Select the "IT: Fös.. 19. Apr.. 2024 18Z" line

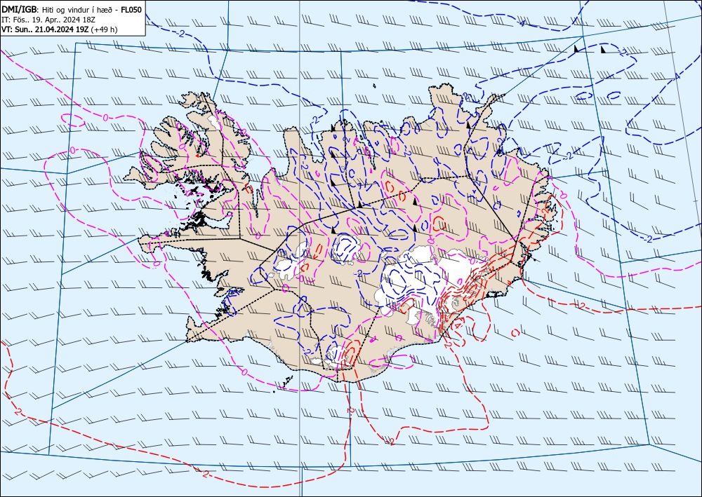(x=48, y=20)
